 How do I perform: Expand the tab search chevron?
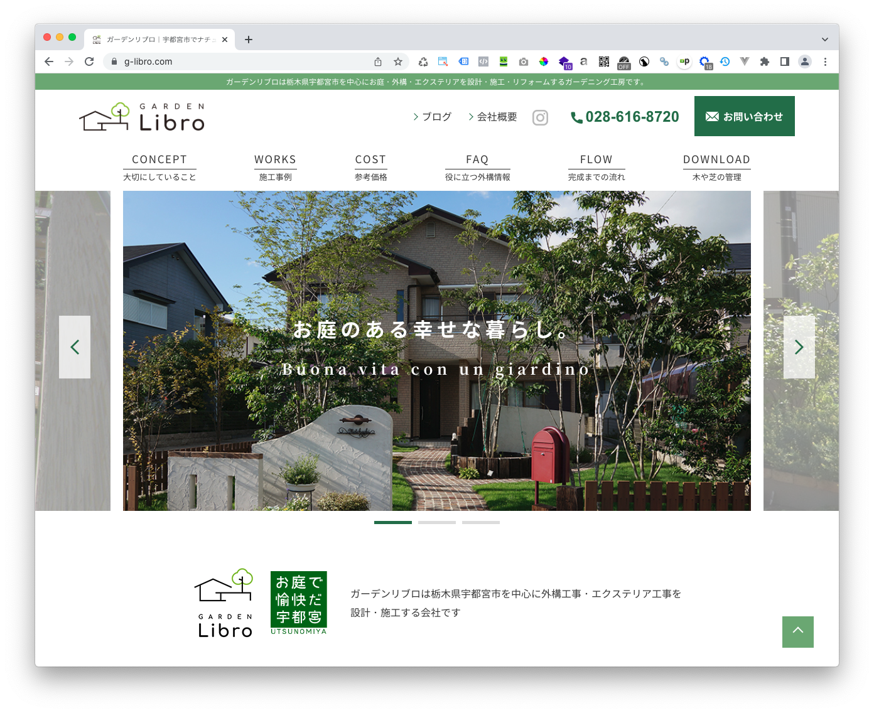pyautogui.click(x=824, y=39)
